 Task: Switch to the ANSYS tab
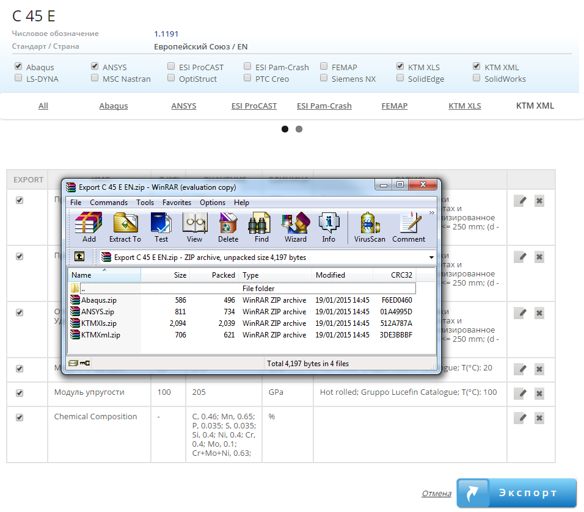pyautogui.click(x=184, y=106)
